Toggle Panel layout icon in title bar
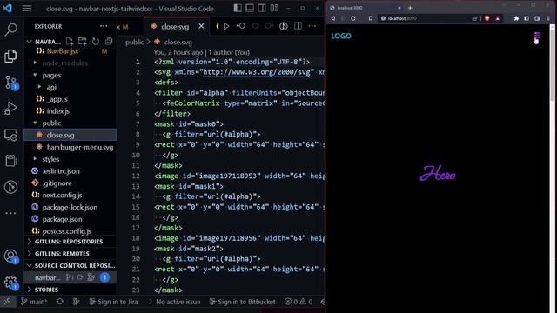The width and height of the screenshot is (557, 313). 250,8
